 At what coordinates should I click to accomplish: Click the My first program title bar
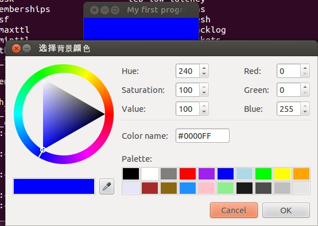coord(141,10)
